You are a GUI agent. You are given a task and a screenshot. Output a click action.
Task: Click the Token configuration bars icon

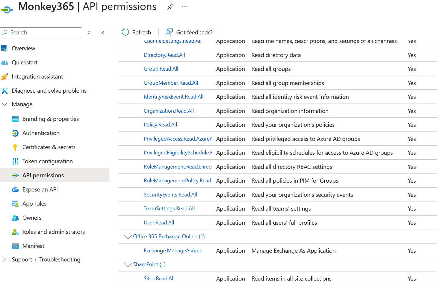click(15, 161)
